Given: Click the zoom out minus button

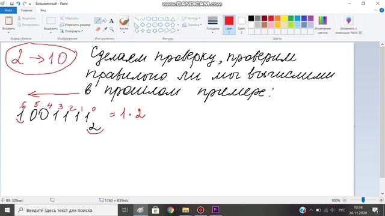Looking at the screenshot, I should point(345,200).
